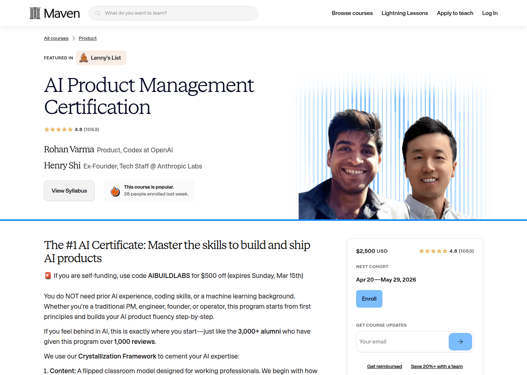This screenshot has height=375, width=527.
Task: Click the search magnifier icon
Action: pos(97,13)
